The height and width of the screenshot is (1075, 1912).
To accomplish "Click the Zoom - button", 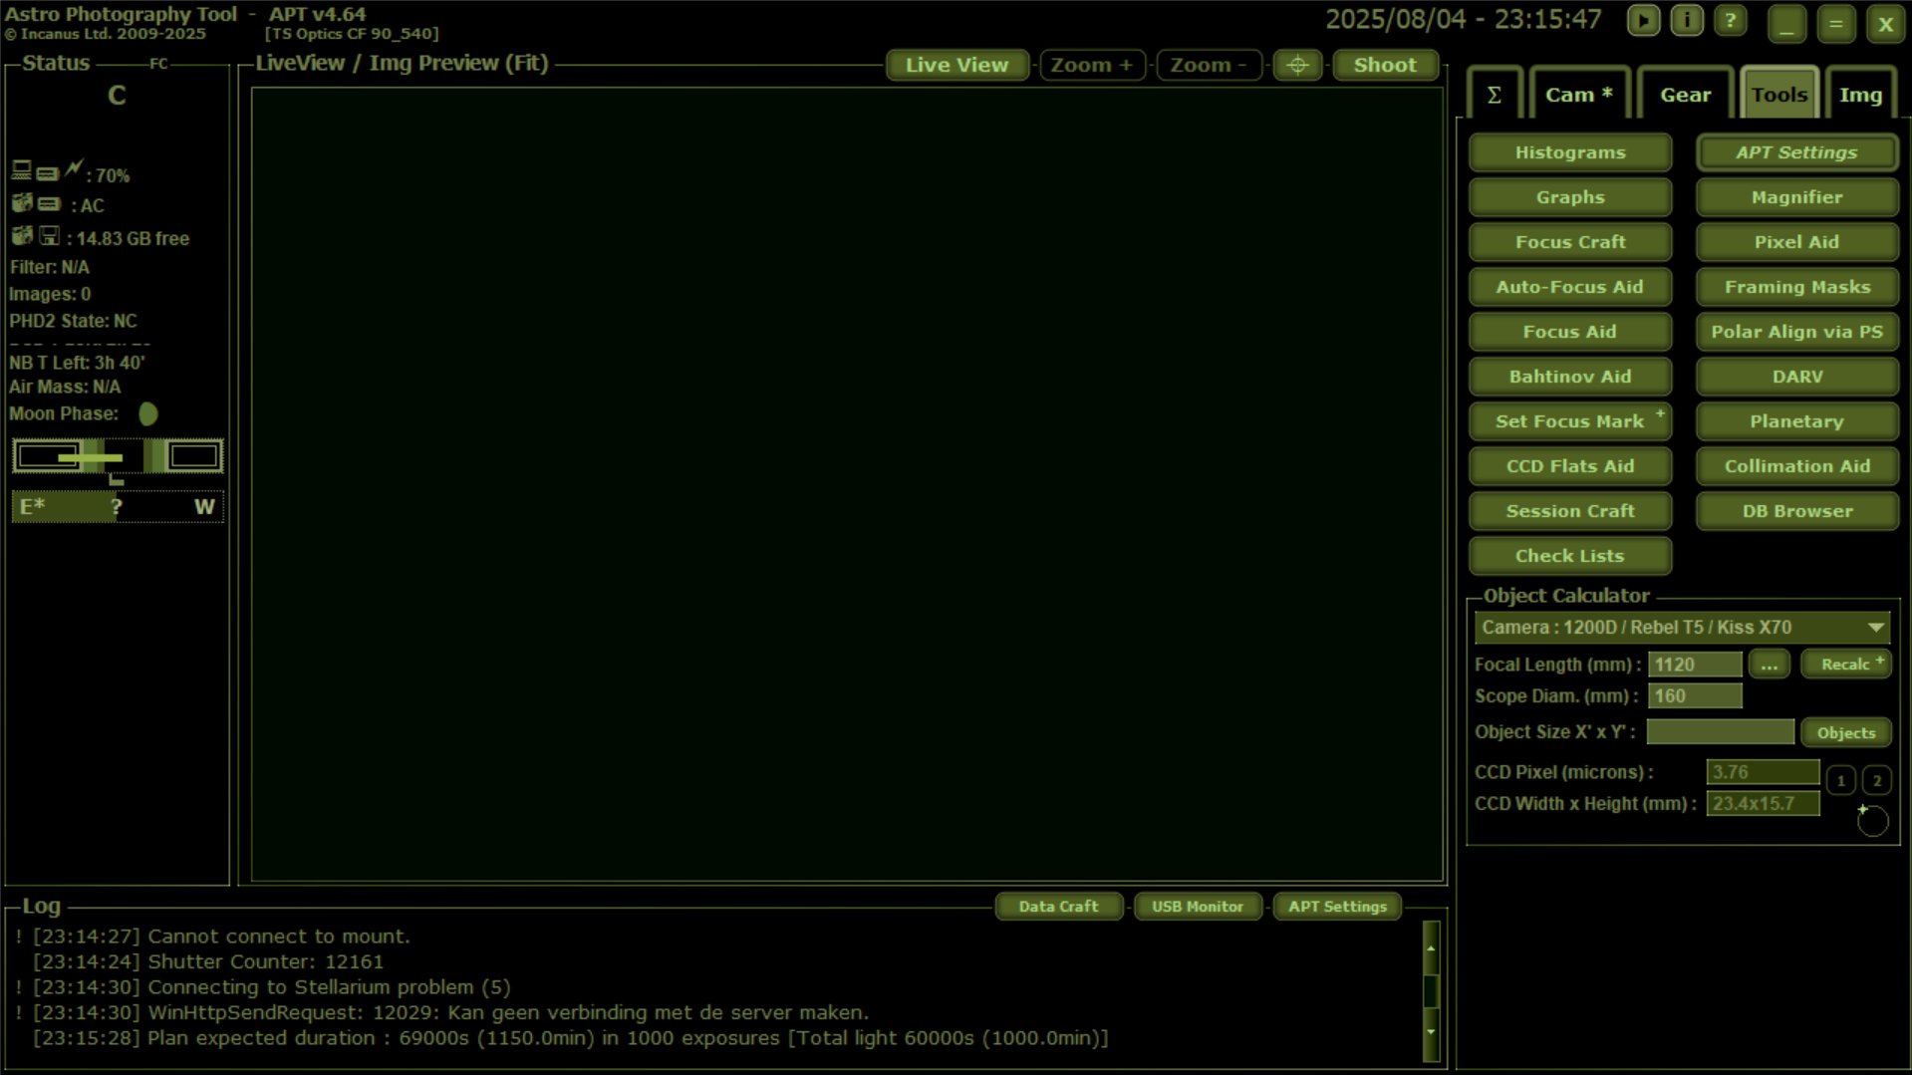I will tap(1209, 65).
